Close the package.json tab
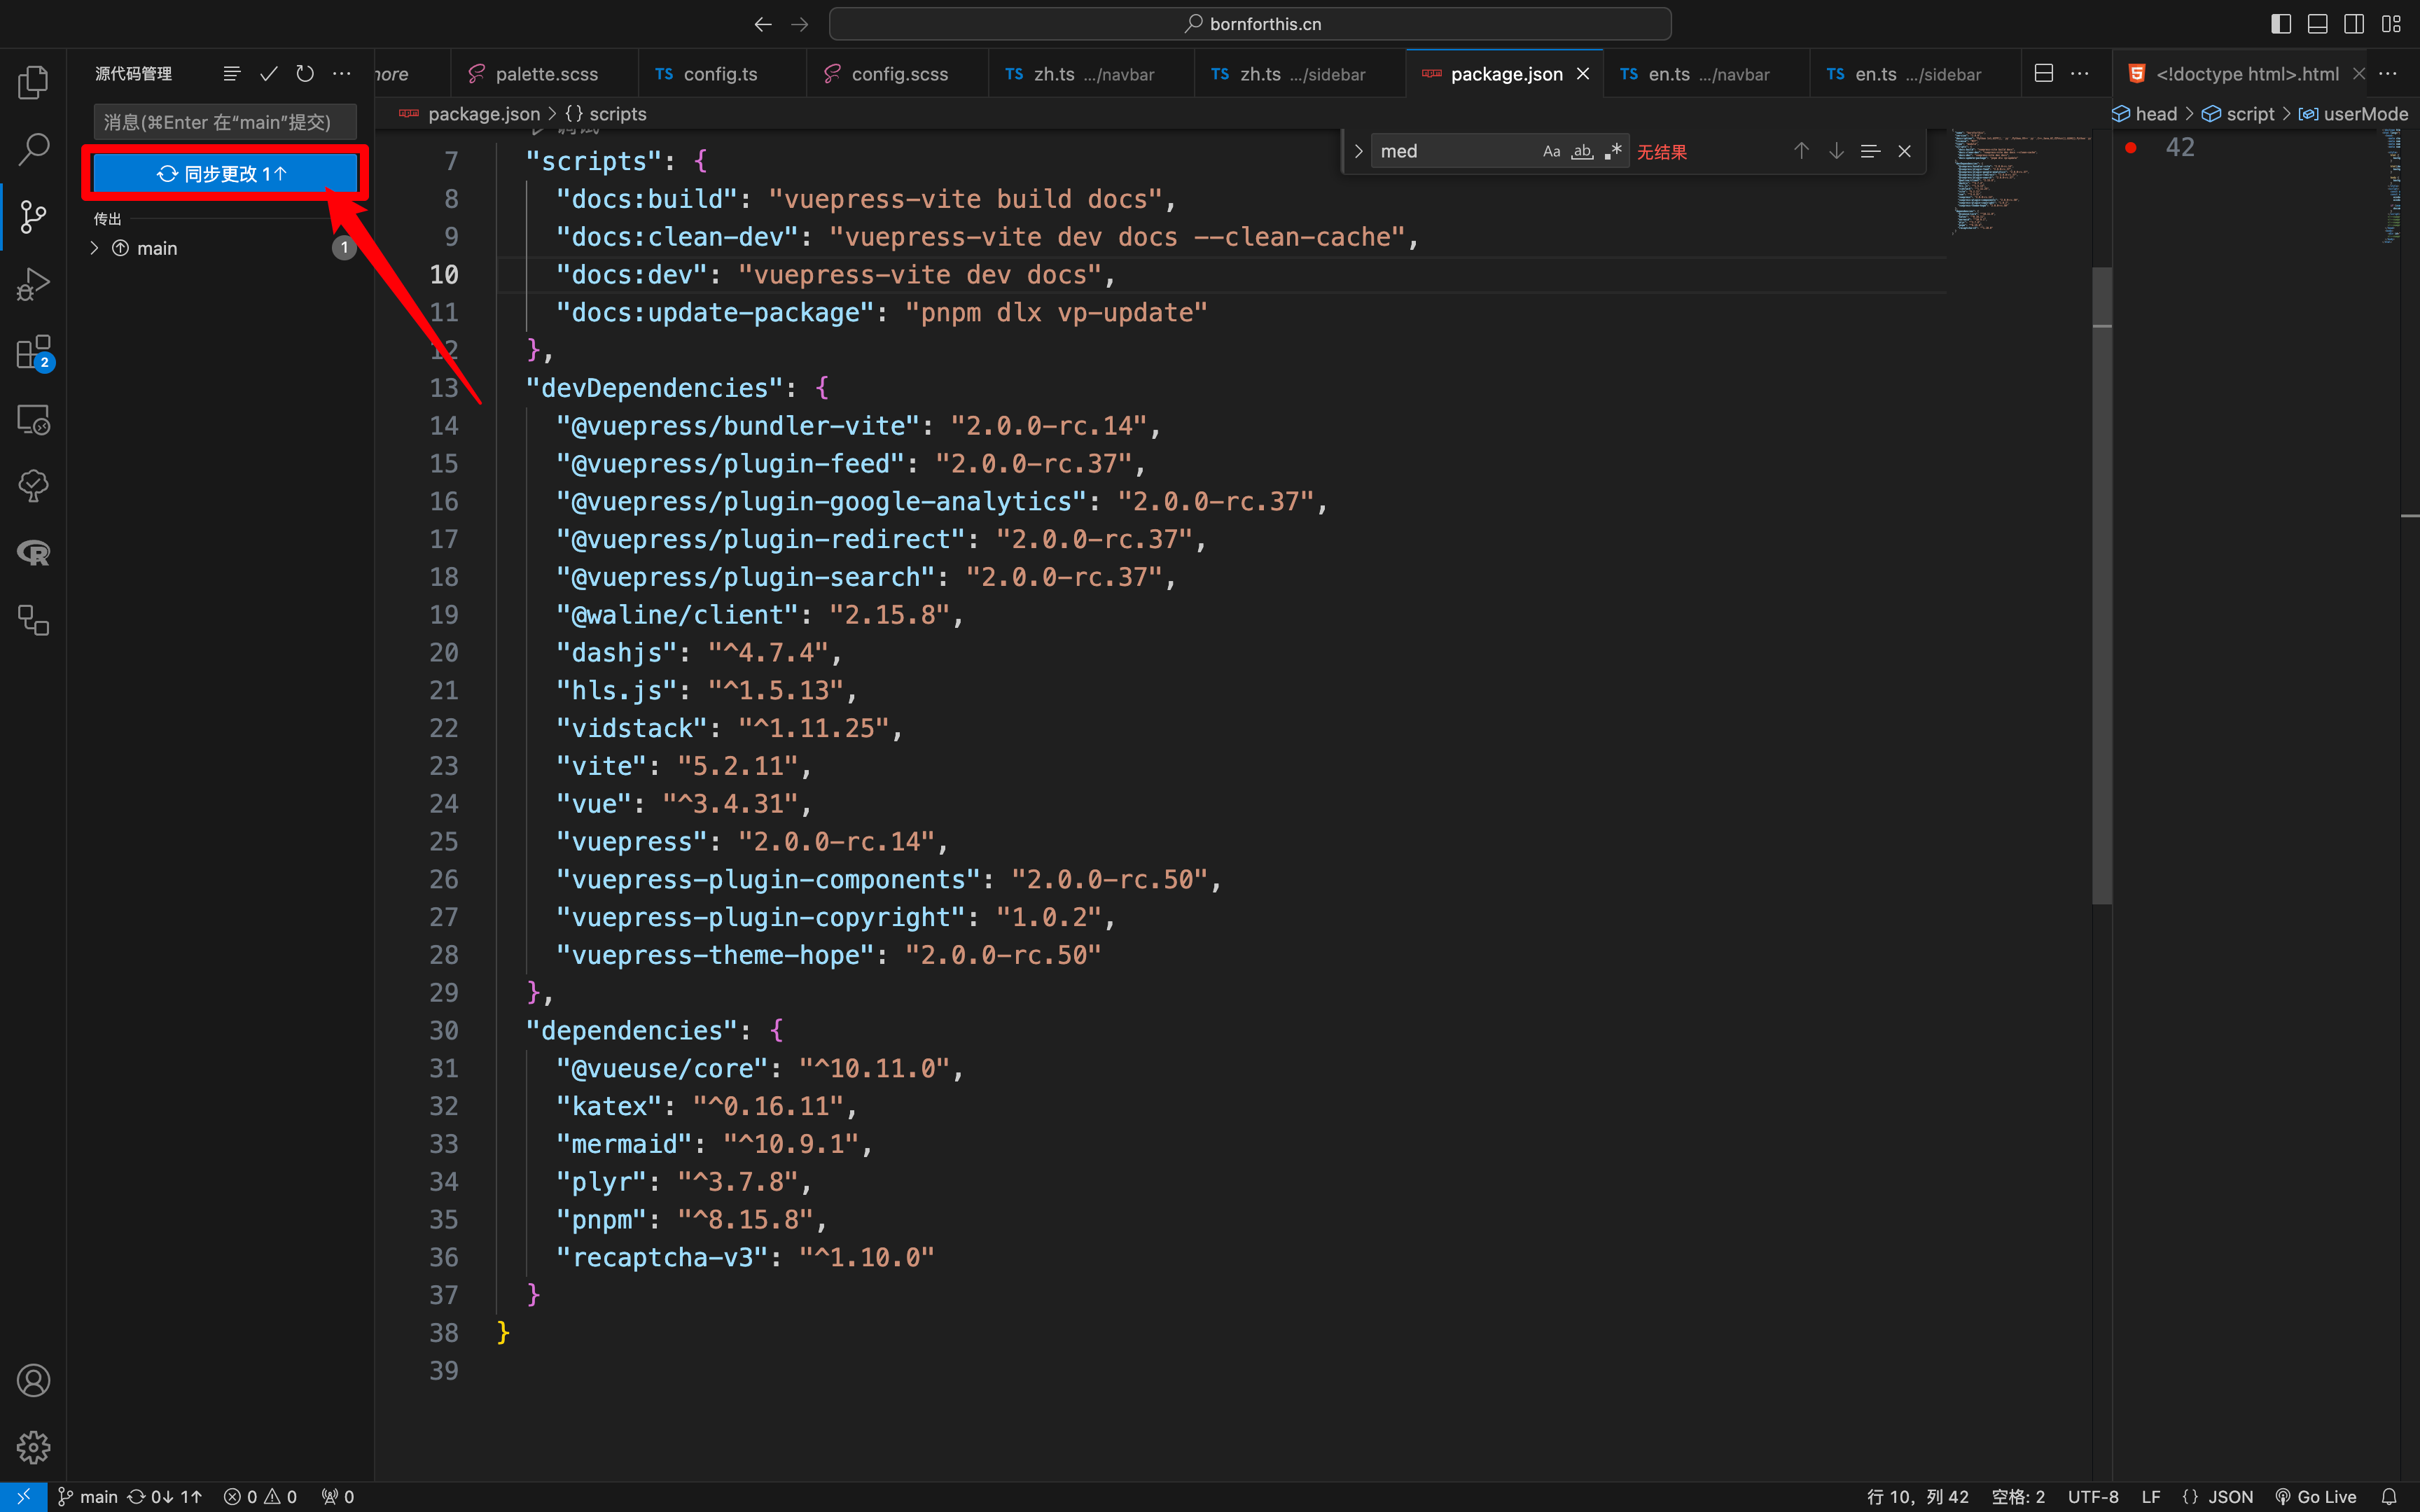2420x1512 pixels. (1583, 74)
